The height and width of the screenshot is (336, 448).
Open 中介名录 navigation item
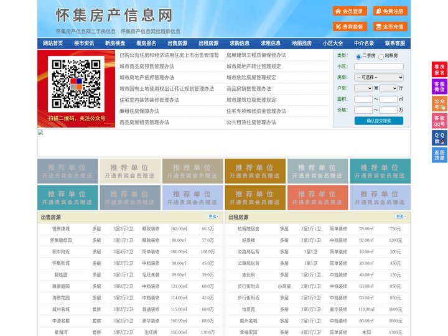click(x=364, y=44)
